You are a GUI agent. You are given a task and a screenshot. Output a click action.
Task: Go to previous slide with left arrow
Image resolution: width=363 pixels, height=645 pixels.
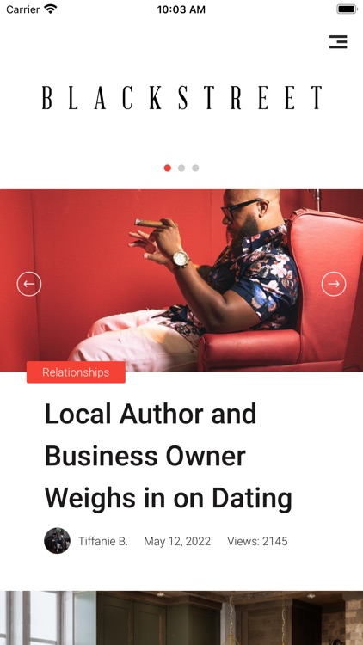coord(29,284)
